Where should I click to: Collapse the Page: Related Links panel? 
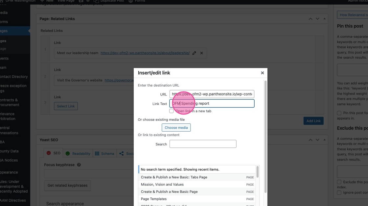(325, 19)
